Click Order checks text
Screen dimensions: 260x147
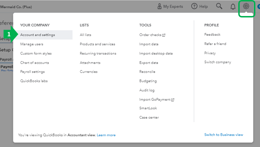(150, 35)
